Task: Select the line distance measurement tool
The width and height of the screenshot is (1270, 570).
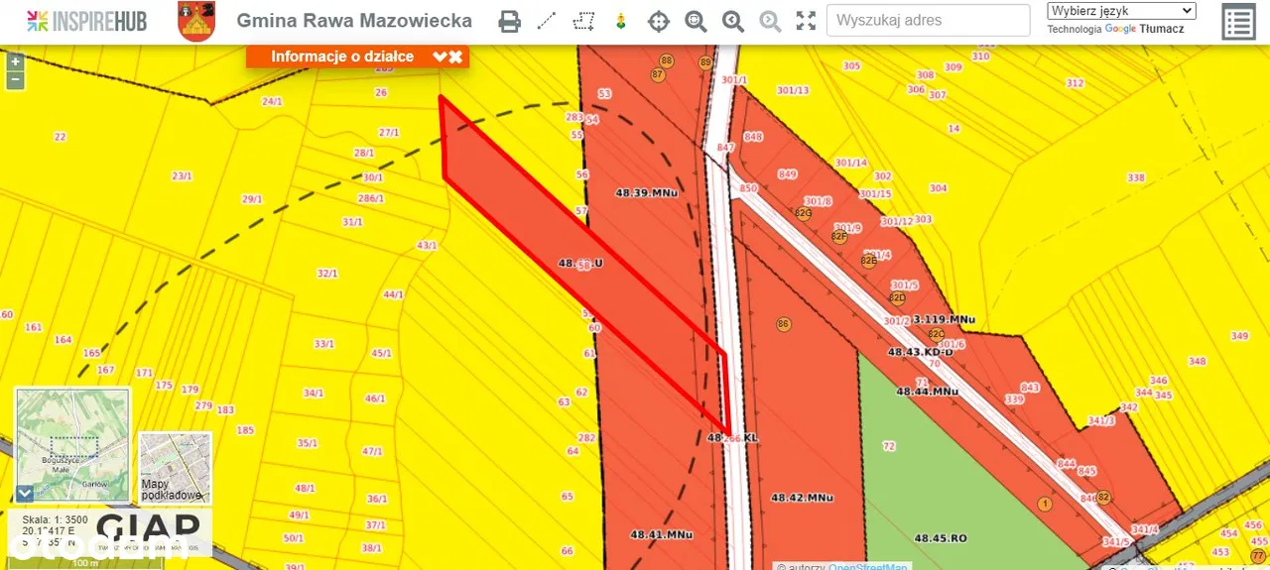Action: [547, 21]
